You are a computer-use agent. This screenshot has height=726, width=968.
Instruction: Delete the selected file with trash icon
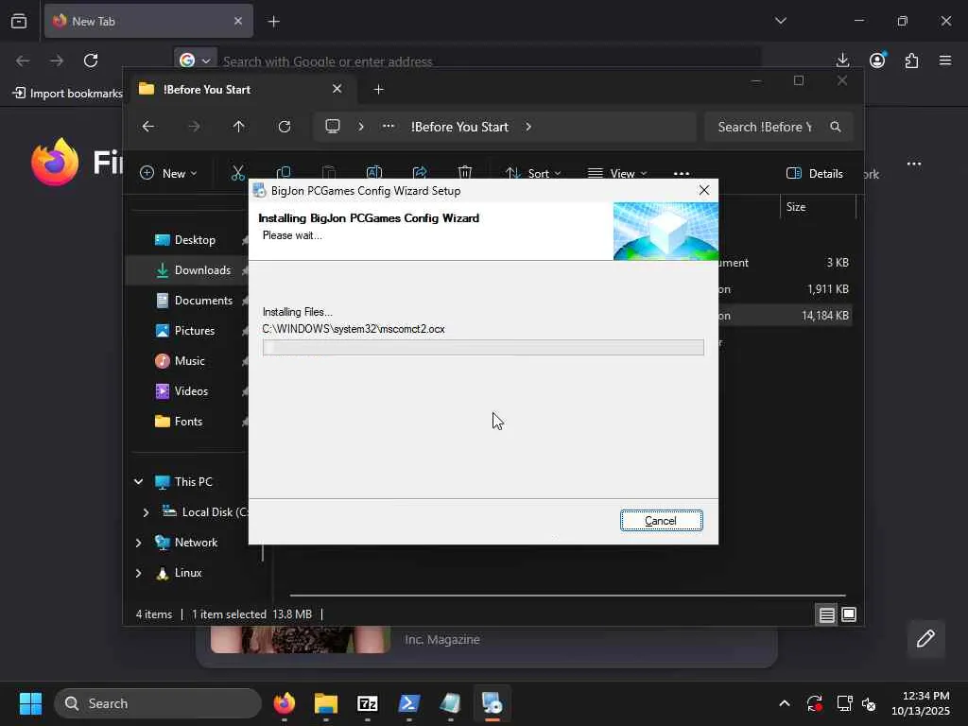(x=465, y=174)
